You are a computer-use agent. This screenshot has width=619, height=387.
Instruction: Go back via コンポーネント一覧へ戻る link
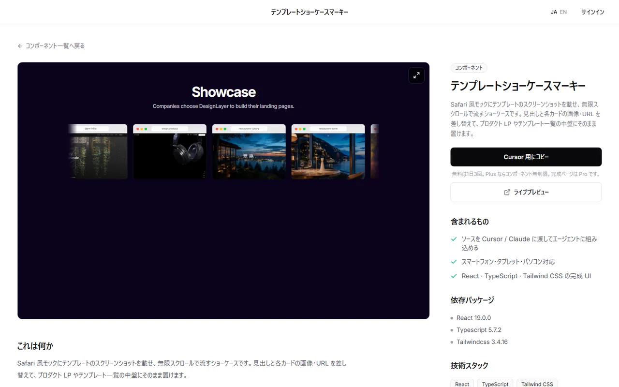[51, 46]
